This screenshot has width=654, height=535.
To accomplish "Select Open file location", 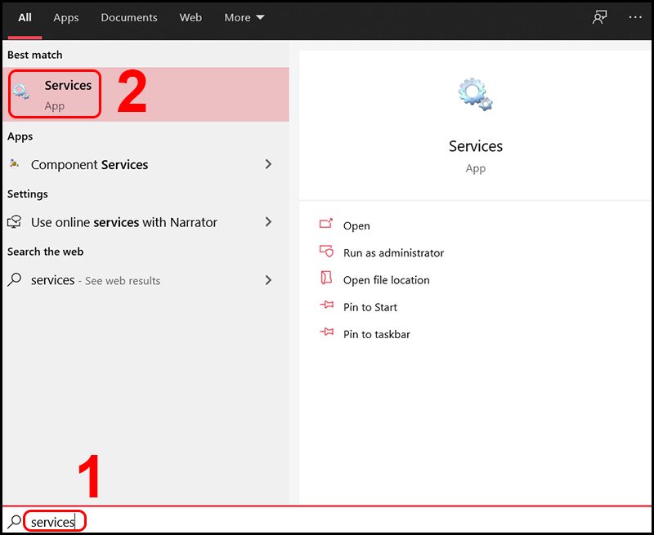I will tap(386, 280).
